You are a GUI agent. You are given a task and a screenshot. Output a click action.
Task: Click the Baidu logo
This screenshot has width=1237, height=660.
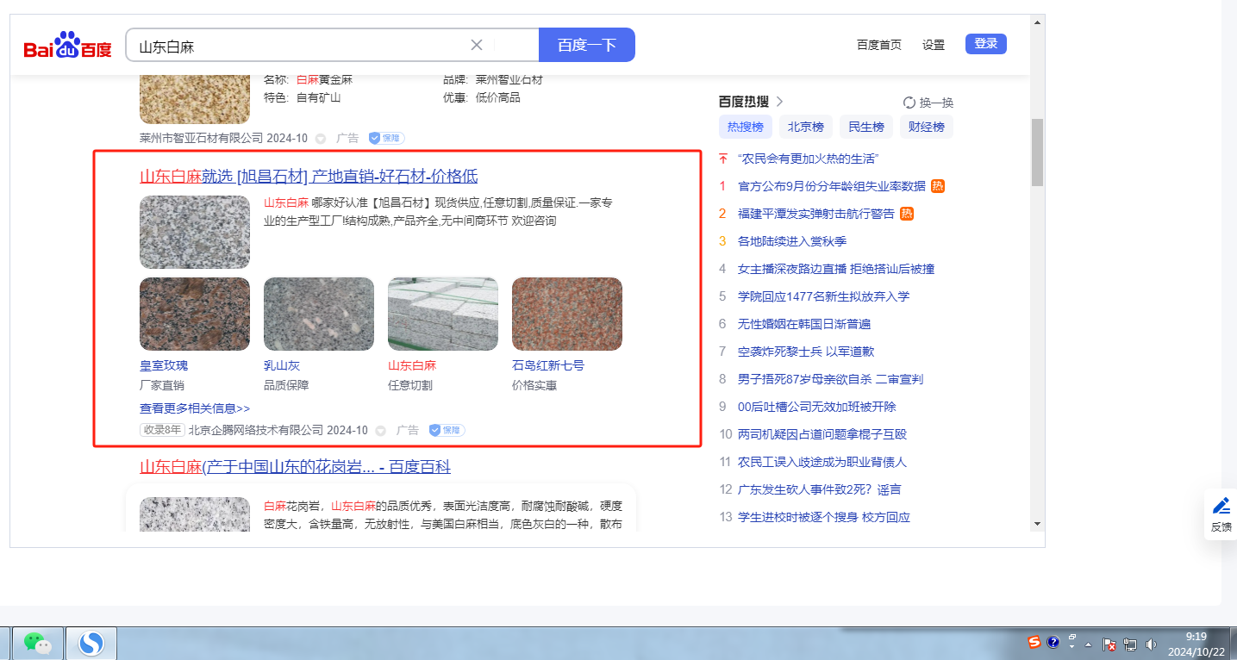tap(68, 45)
